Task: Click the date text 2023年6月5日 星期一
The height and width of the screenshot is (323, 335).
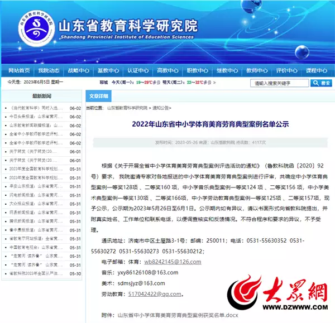Action: click(x=44, y=82)
